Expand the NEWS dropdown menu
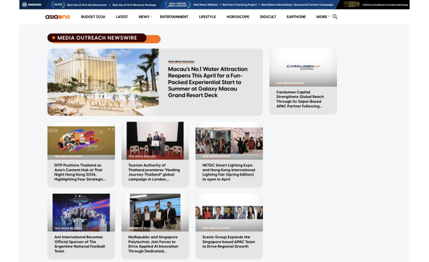The width and height of the screenshot is (429, 262). point(145,17)
